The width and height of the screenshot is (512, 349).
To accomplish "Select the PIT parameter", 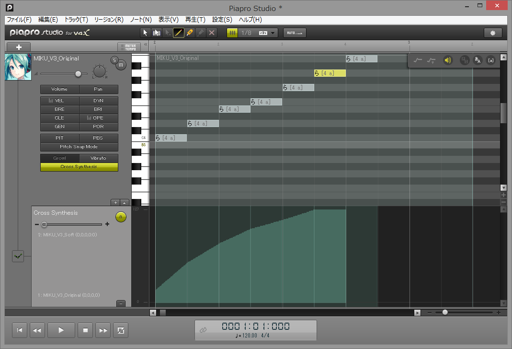I will tap(59, 138).
